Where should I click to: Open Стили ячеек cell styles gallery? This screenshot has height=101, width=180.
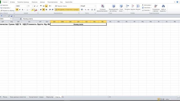click(x=121, y=8)
